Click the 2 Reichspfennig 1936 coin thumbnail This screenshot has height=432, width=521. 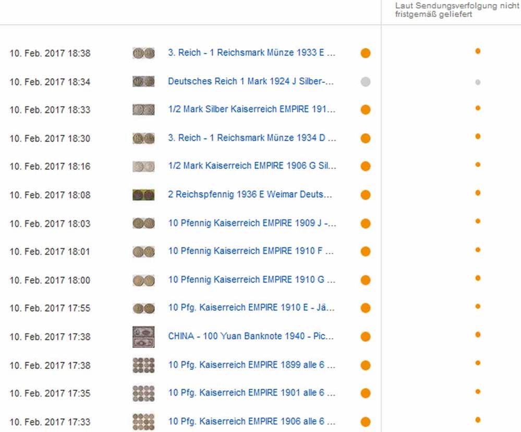point(143,195)
